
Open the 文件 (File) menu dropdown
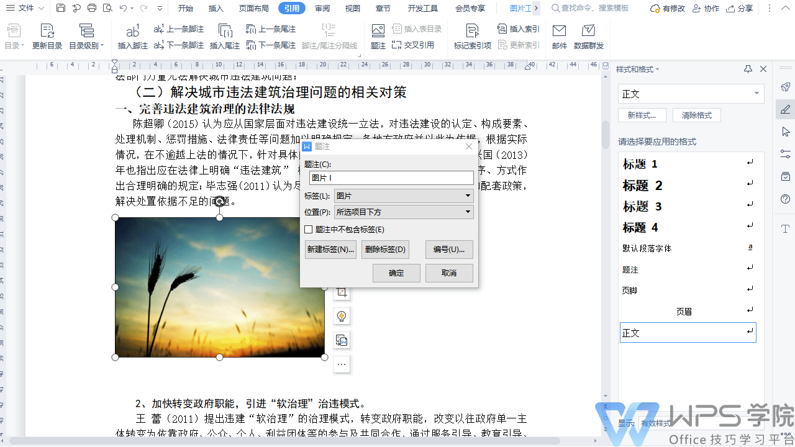click(25, 8)
